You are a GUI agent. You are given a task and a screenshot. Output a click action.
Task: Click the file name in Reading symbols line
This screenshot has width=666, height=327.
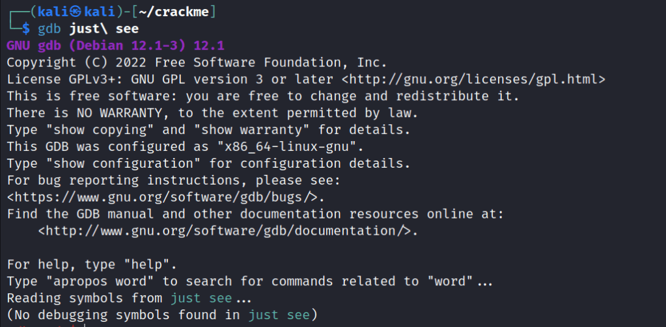201,298
